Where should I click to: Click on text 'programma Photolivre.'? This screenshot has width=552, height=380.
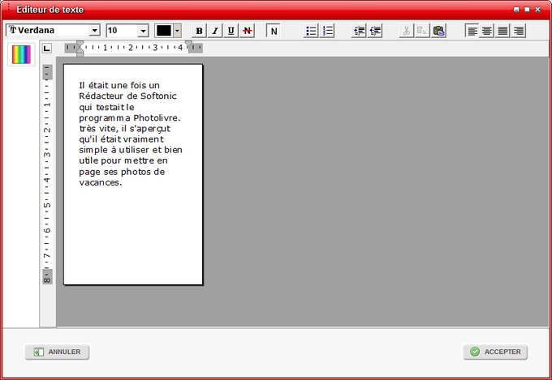(x=130, y=117)
